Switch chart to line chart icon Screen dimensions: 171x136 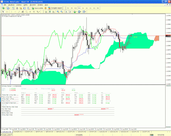(54, 12)
